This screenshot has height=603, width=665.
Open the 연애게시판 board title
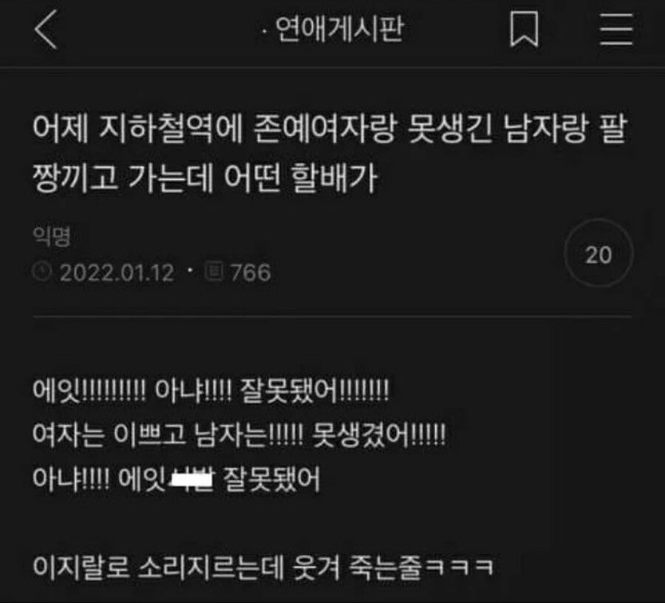340,30
